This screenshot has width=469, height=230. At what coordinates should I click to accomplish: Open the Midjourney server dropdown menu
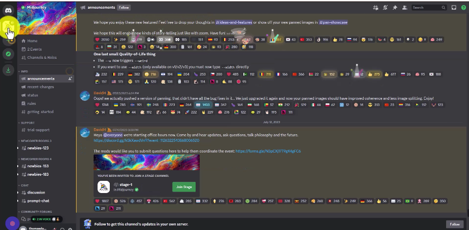tap(70, 7)
